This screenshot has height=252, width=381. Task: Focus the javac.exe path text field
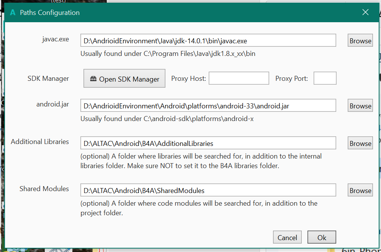[x=208, y=41]
